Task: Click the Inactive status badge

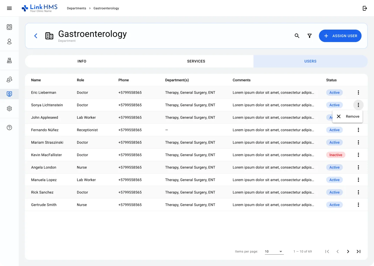Action: [336, 155]
